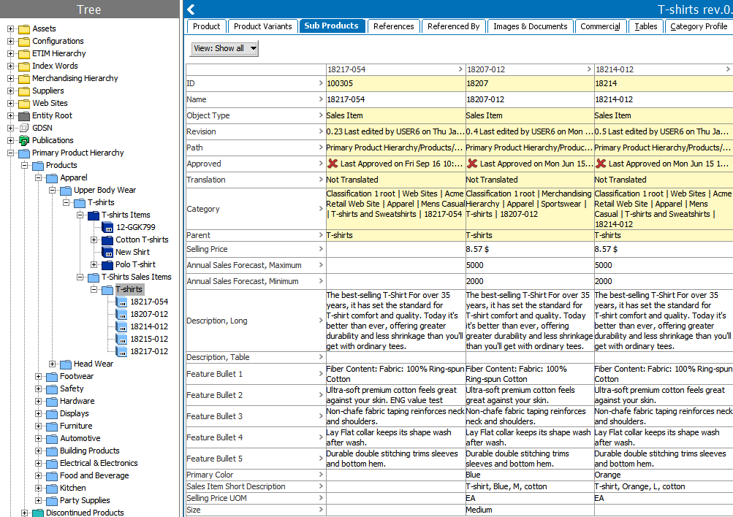Click the Entity Root gray folder icon

tap(24, 116)
